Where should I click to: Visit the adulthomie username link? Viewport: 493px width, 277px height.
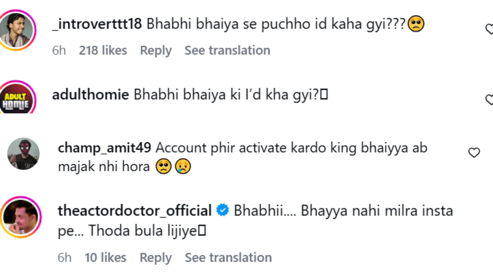(90, 94)
